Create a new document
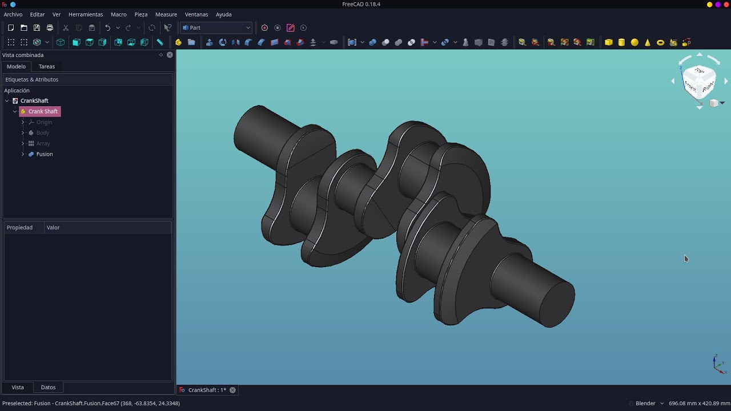The image size is (731, 411). (x=11, y=27)
